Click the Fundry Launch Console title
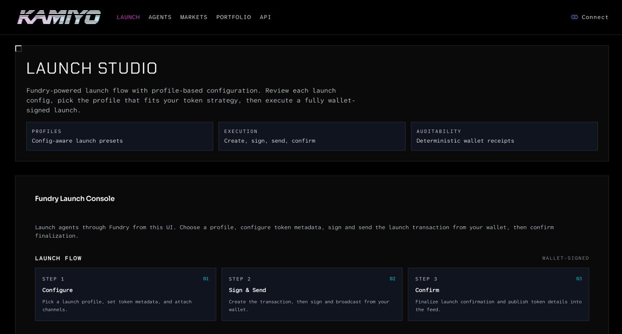This screenshot has width=622, height=334. pyautogui.click(x=75, y=198)
